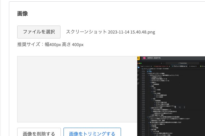205x136 pixels.
Task: Click the source control icon in sidebar
Action: [138, 75]
